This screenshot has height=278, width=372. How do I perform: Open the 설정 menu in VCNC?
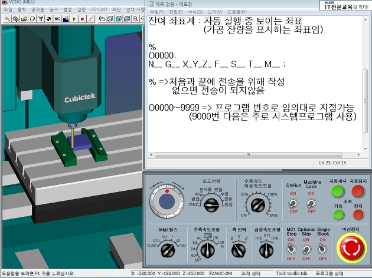67,9
